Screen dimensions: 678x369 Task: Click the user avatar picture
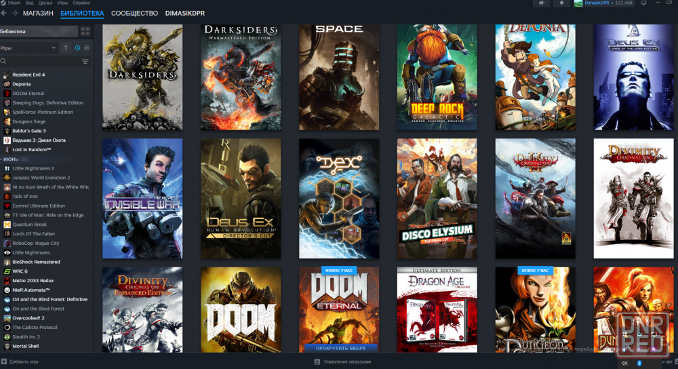[x=578, y=3]
